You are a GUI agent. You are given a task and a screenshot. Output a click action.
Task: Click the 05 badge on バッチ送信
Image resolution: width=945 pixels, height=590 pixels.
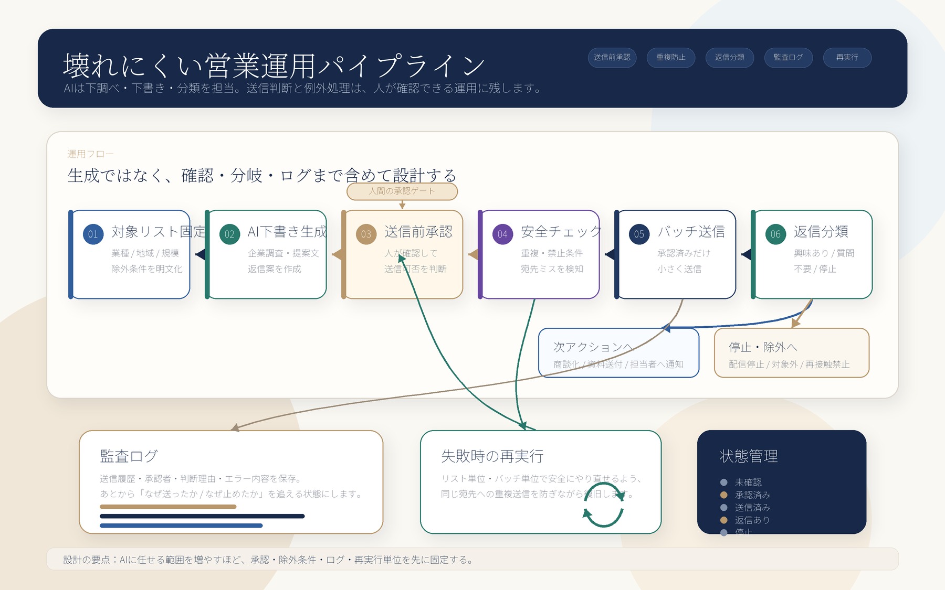pos(639,234)
